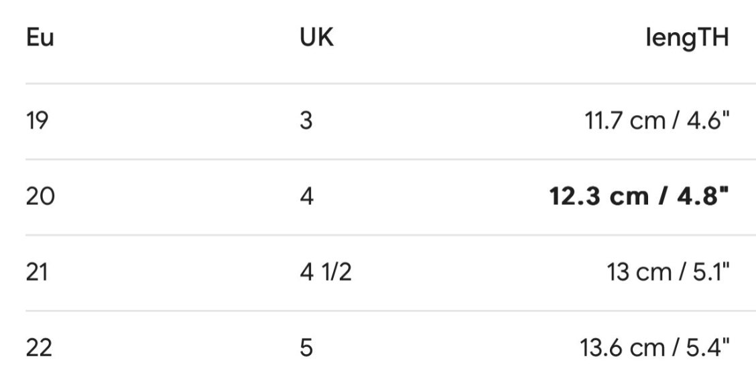Click the 5.1" inch measurement

(x=710, y=273)
